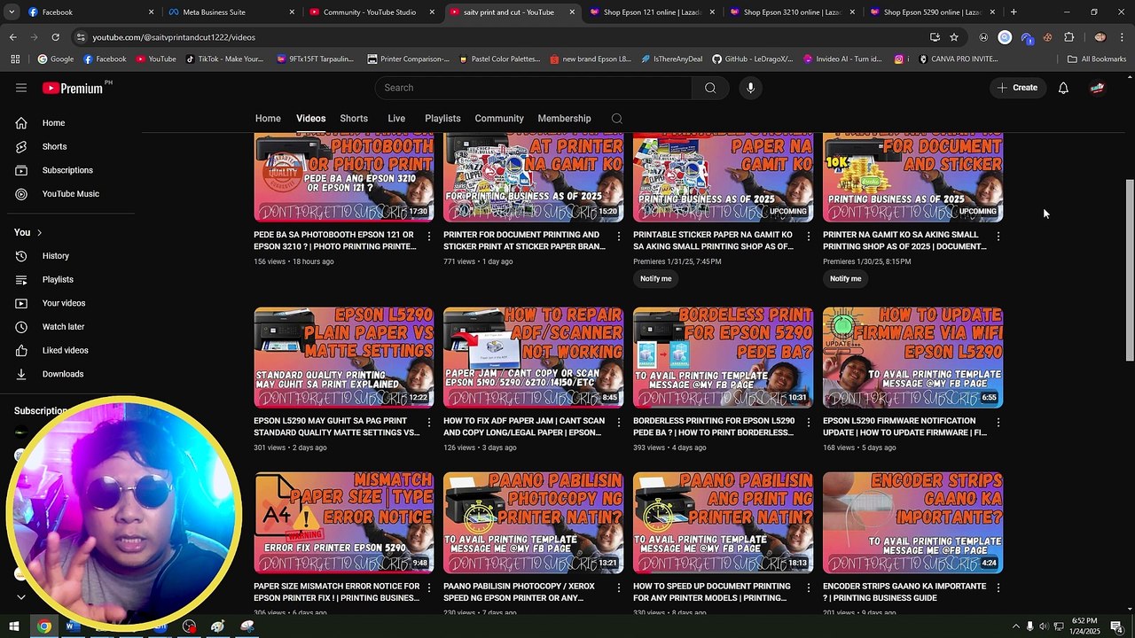Click the YouTube search input field

(x=536, y=88)
